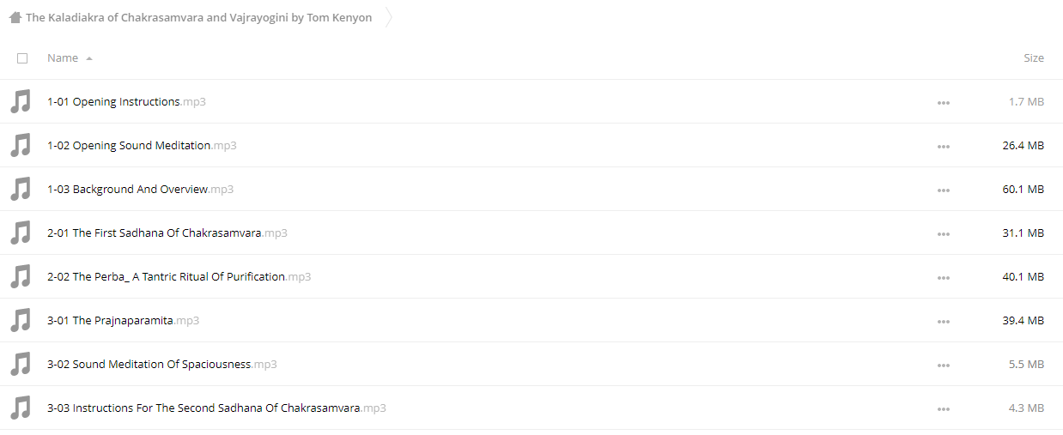Open three-dot menu for 1-01 Opening Instructions
This screenshot has height=435, width=1063.
[x=944, y=103]
